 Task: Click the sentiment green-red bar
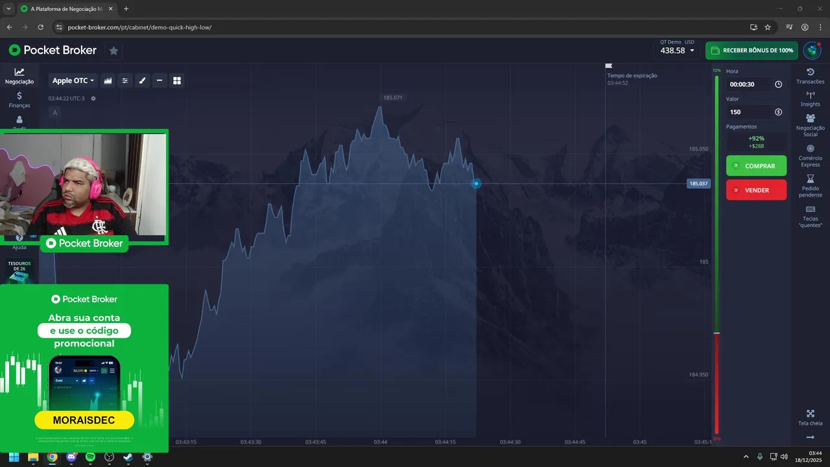(717, 255)
